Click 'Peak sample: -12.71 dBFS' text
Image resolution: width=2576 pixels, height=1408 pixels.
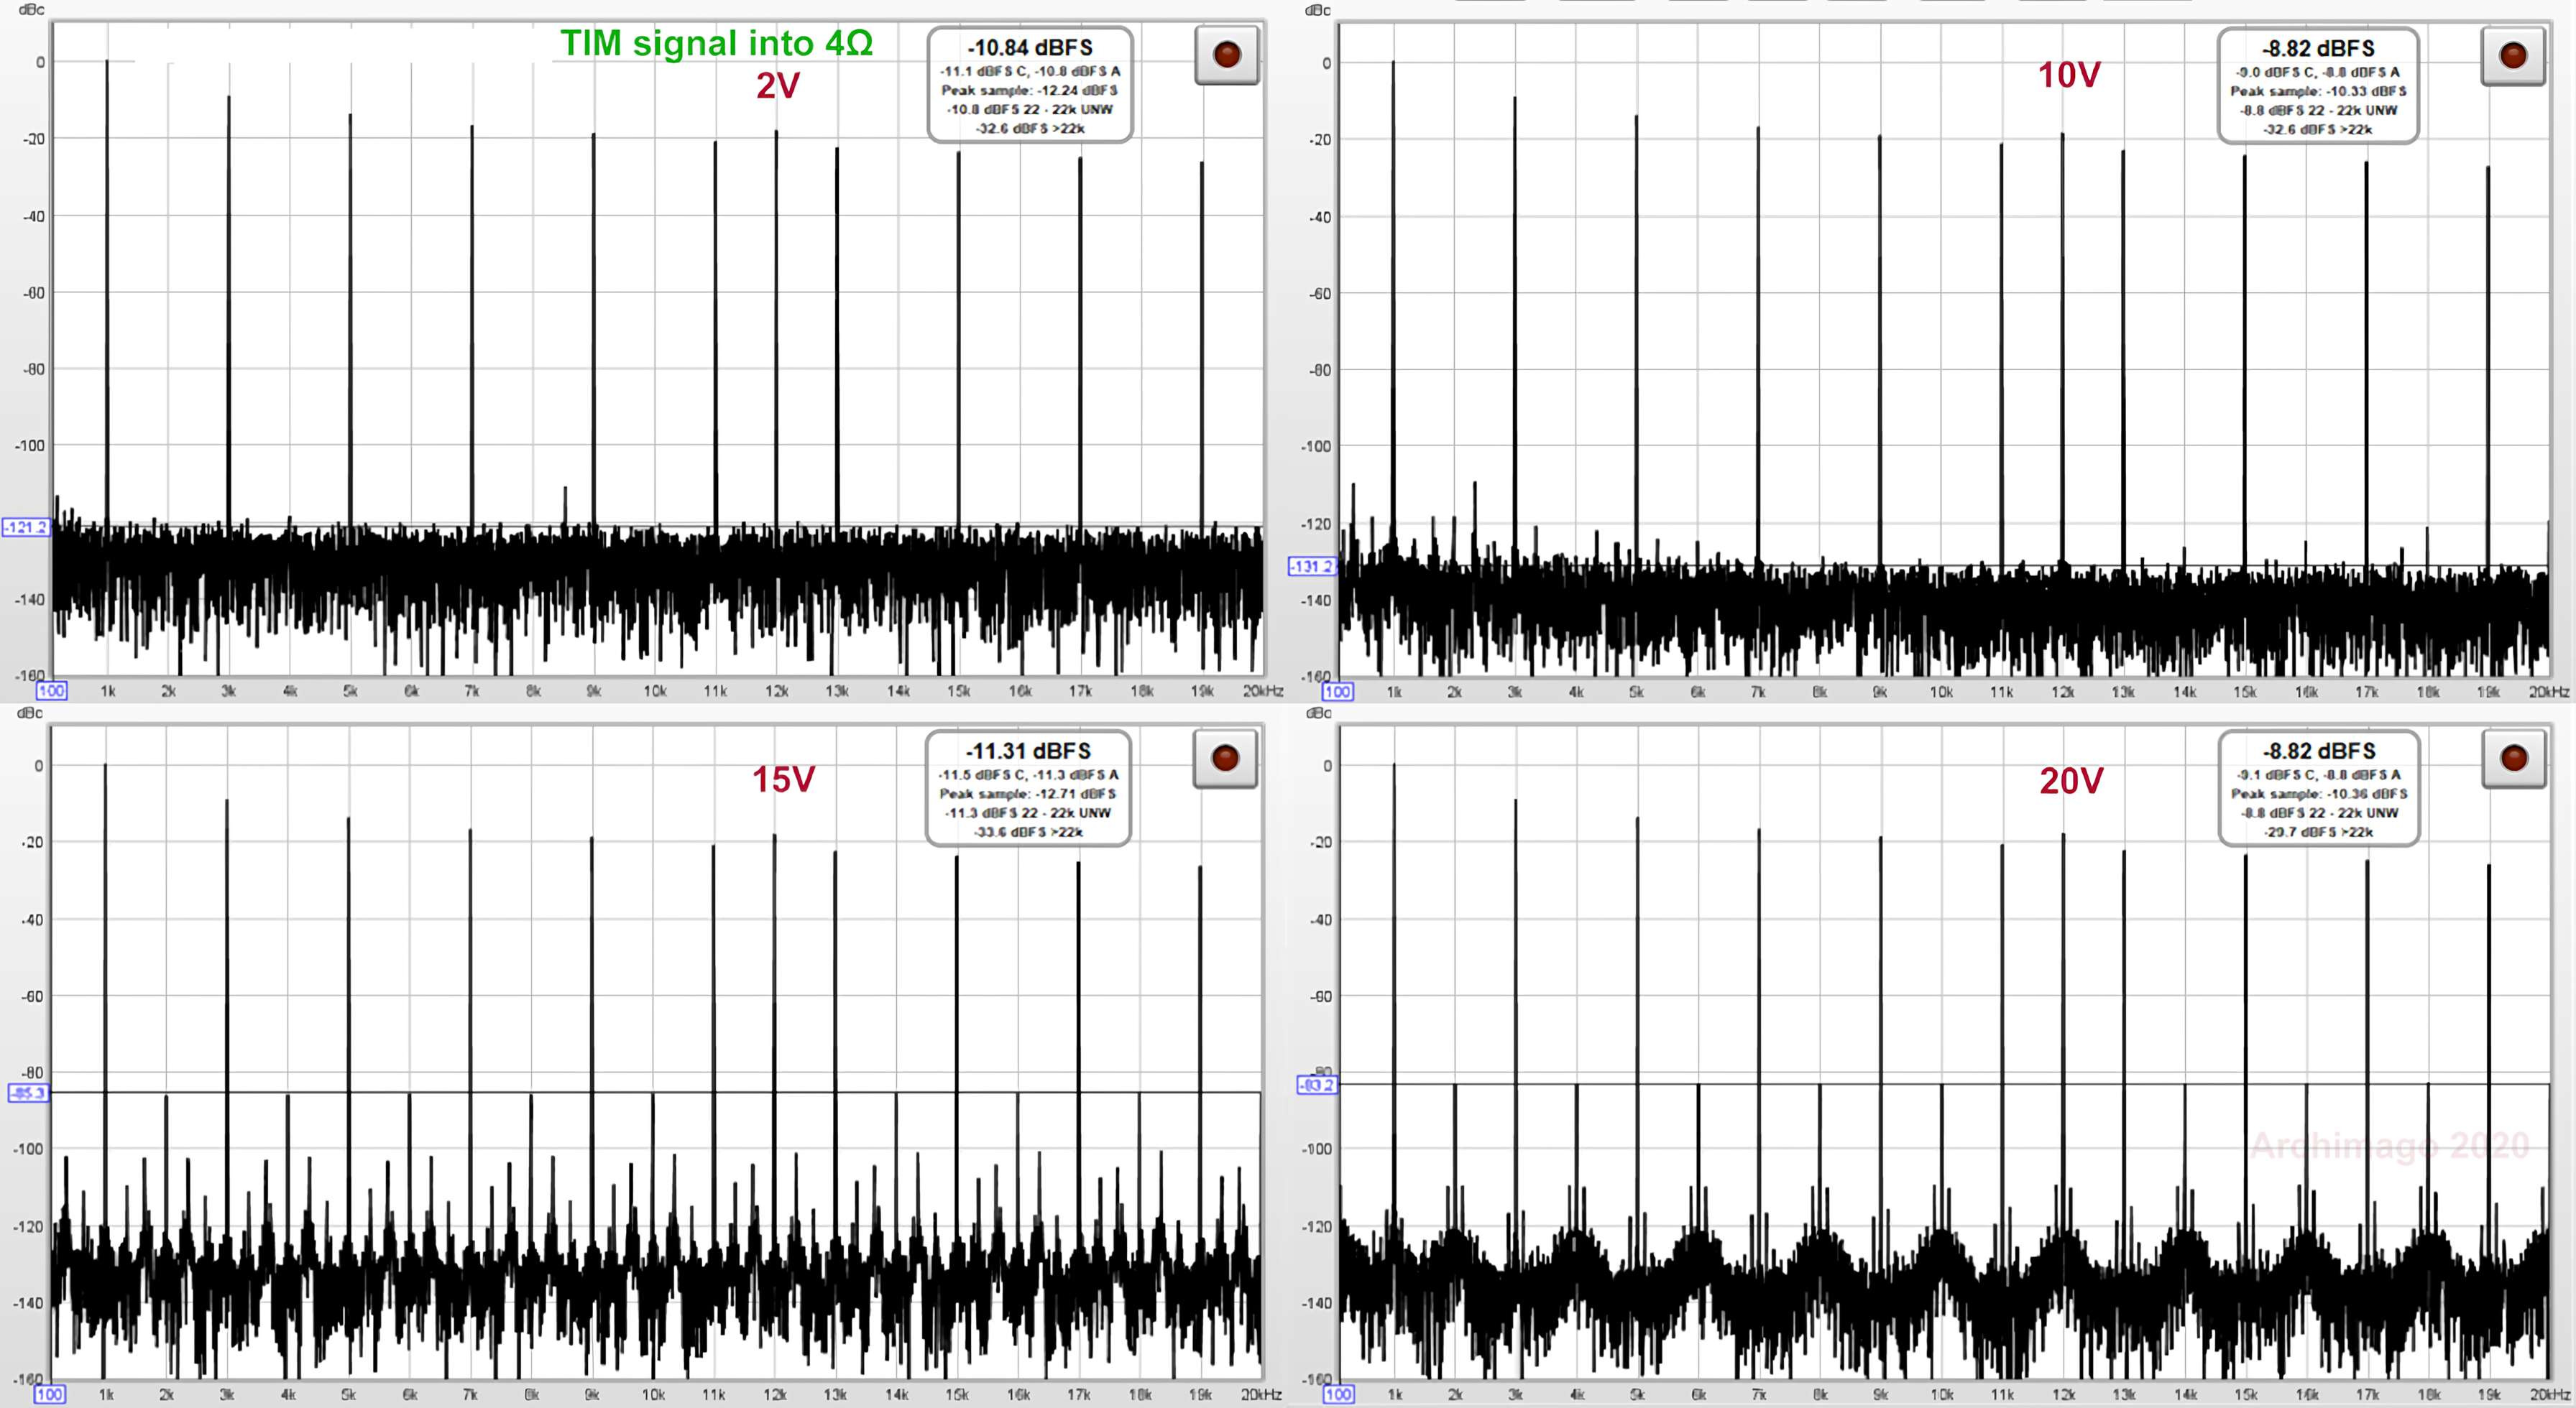pos(1028,793)
